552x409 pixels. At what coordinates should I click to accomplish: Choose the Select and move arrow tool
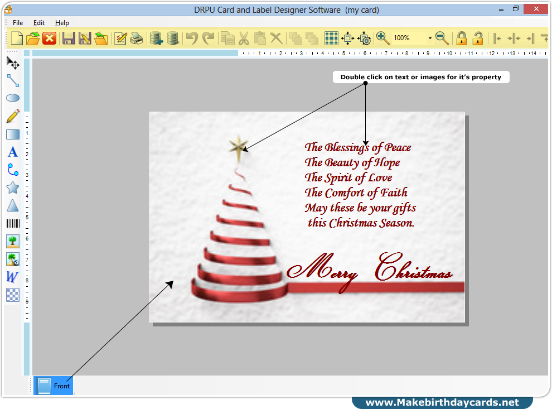point(13,63)
